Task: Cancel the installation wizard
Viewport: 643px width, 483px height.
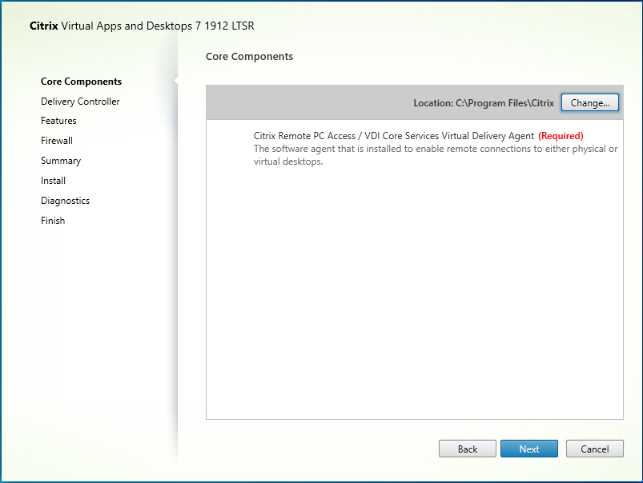Action: click(595, 449)
